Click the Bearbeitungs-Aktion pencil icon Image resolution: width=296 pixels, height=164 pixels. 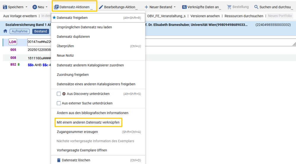pos(101,7)
